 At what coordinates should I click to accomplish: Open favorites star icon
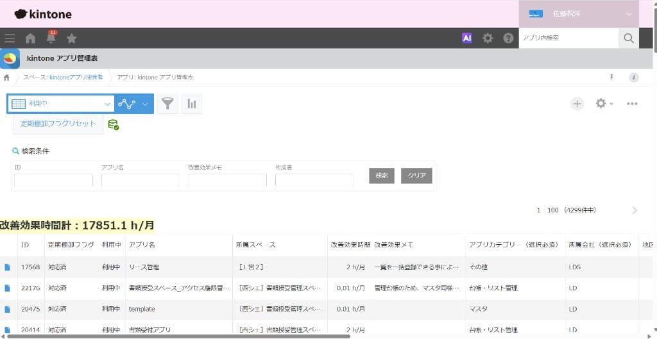(72, 38)
